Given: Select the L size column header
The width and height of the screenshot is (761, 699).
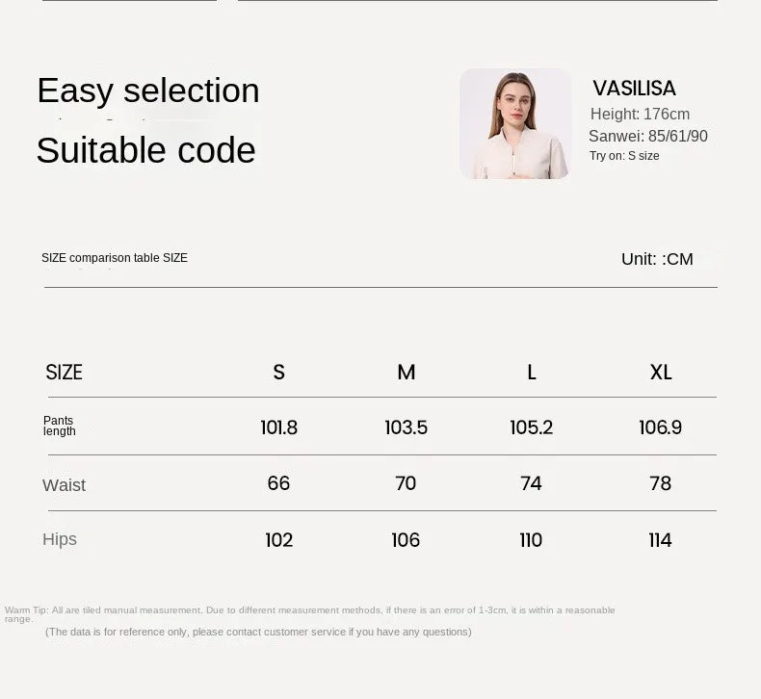Looking at the screenshot, I should pyautogui.click(x=531, y=373).
